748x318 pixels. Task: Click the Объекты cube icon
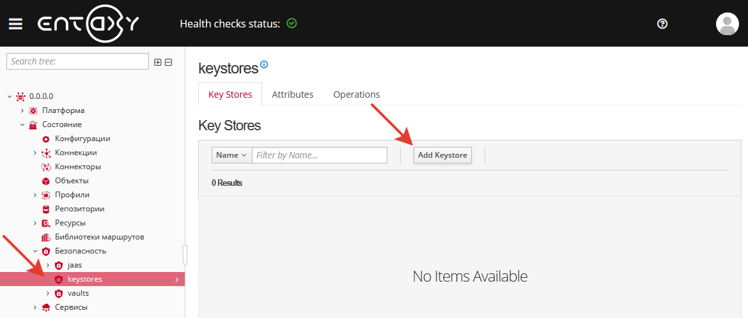(46, 181)
